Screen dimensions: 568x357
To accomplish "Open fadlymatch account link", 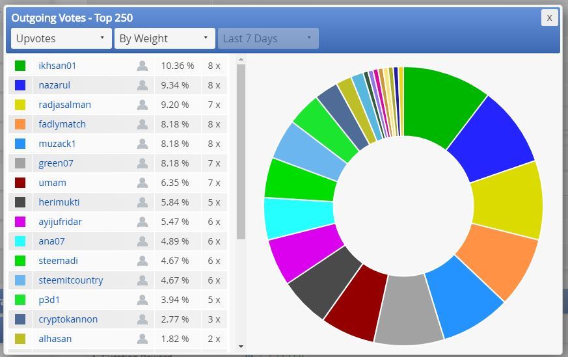I will point(62,125).
